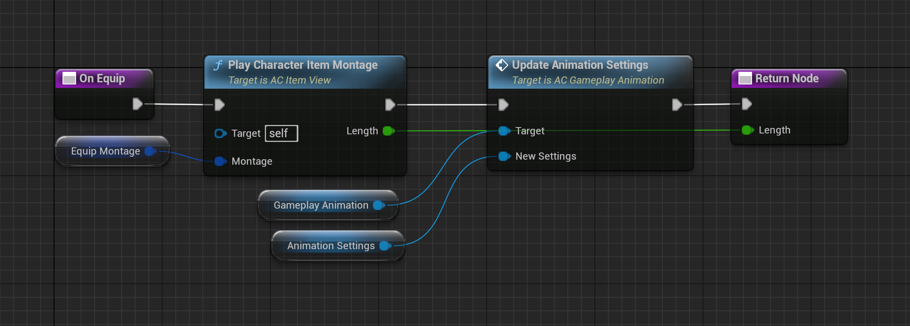Select the Update Animation Settings node title
Viewport: 910px width, 326px height.
(580, 65)
